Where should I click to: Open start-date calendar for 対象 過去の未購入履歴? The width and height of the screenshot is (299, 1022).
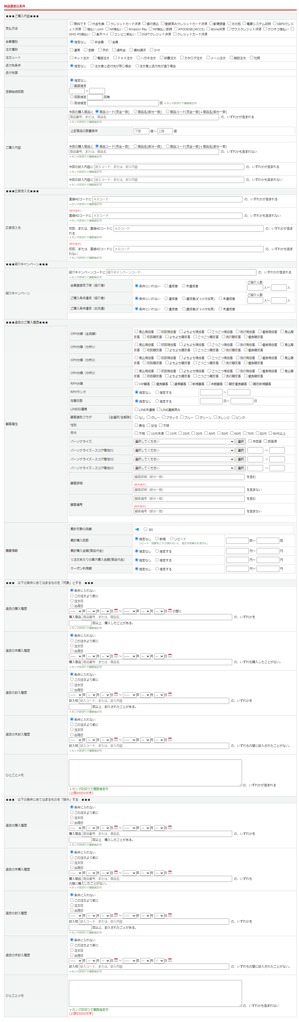pos(116,656)
